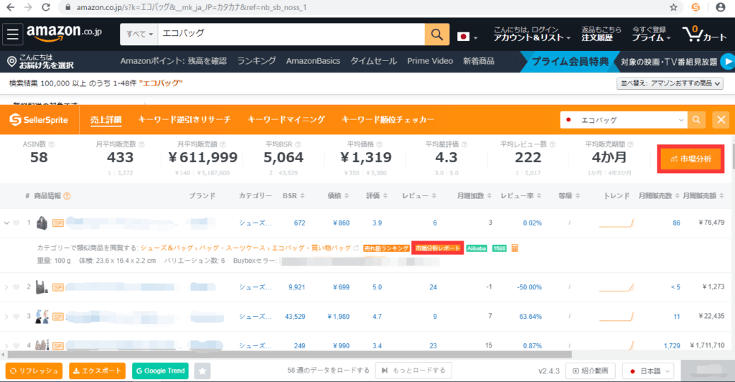Reload the page with the browser refresh icon

point(46,7)
